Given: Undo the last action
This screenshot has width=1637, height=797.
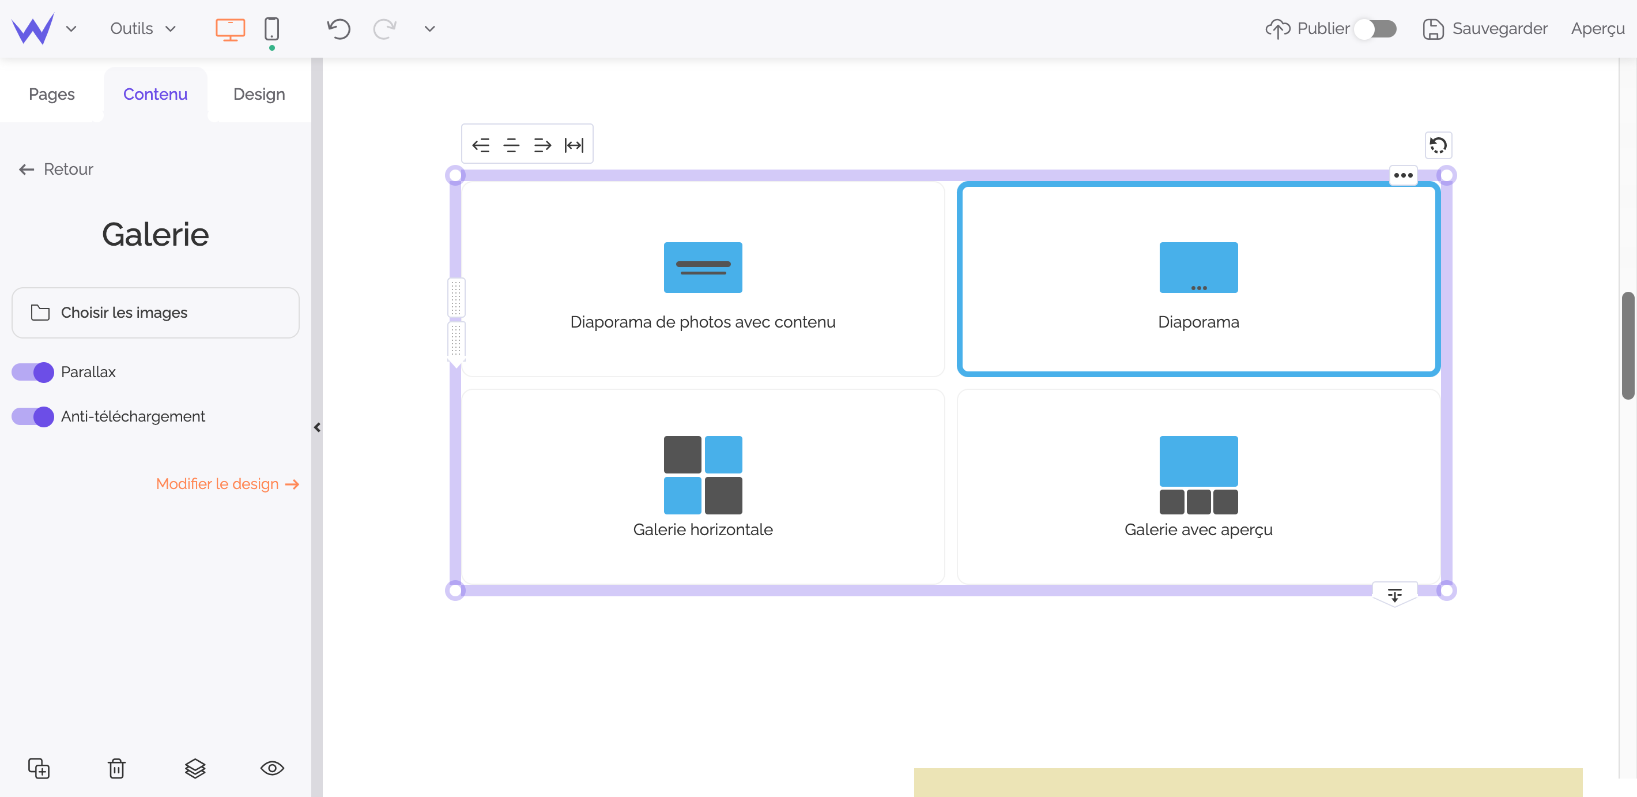Looking at the screenshot, I should point(339,29).
